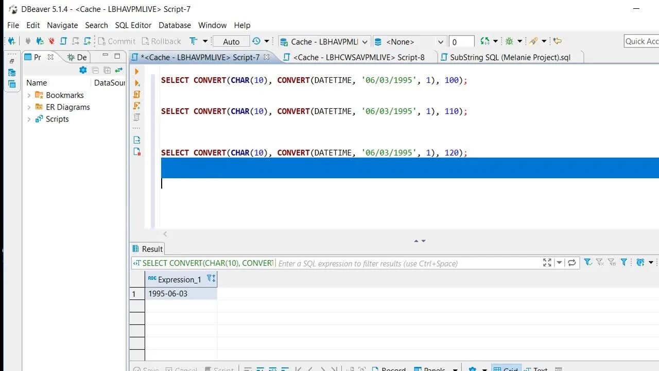The width and height of the screenshot is (659, 371).
Task: Select the result cell 1995-06-03
Action: coord(181,293)
